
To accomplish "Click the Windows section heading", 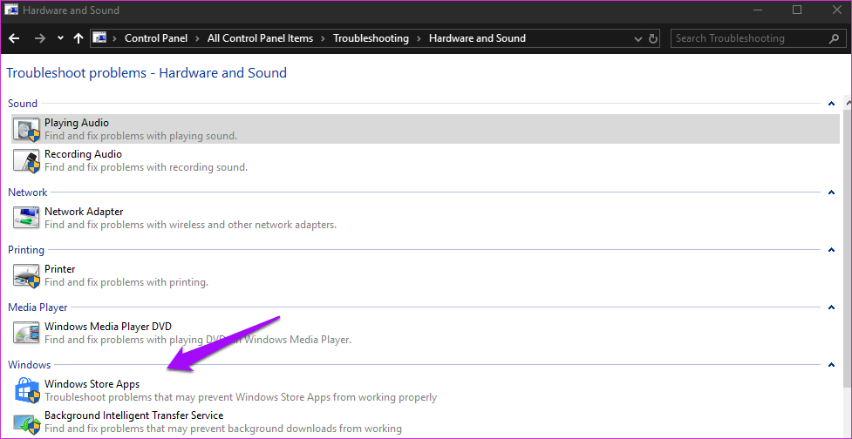I will click(30, 365).
